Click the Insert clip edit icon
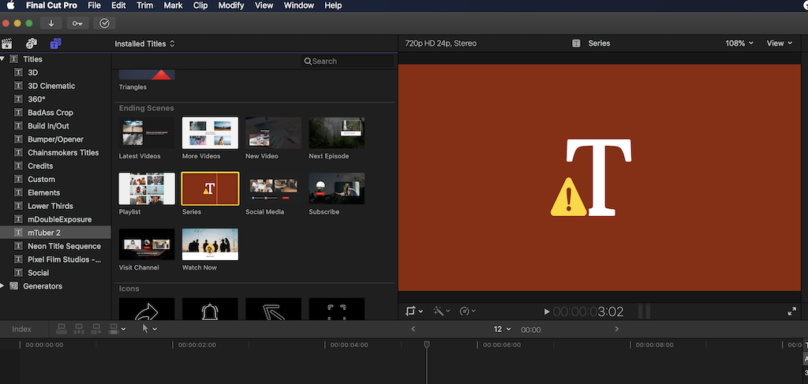The image size is (808, 384). 79,328
